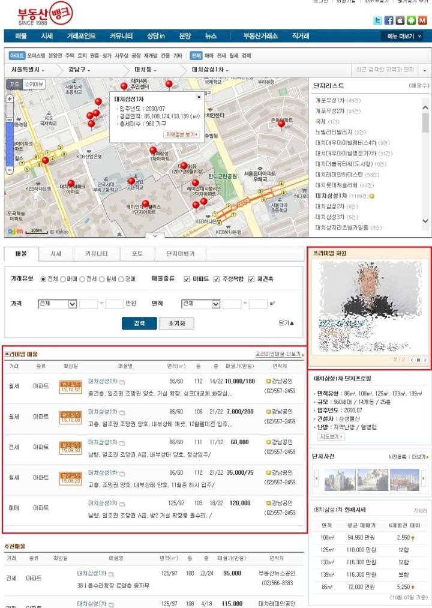Switch to the 포토 tab

pyautogui.click(x=137, y=254)
